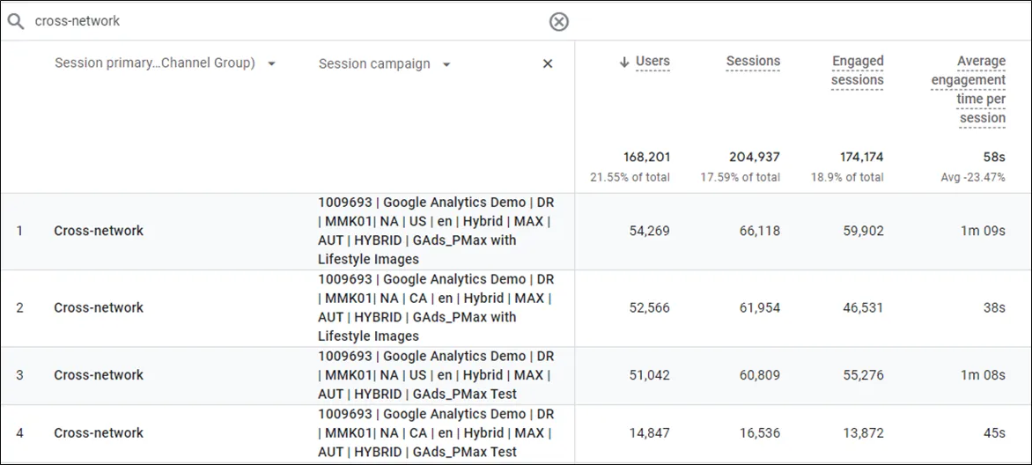Click the search magnifier icon
Screen dimensions: 1032x465
(x=16, y=21)
